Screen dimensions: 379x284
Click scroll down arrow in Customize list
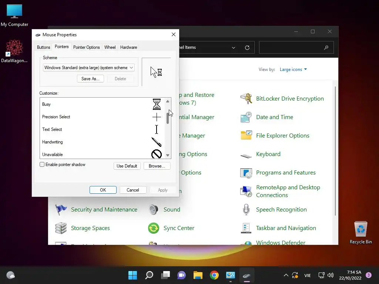point(168,155)
